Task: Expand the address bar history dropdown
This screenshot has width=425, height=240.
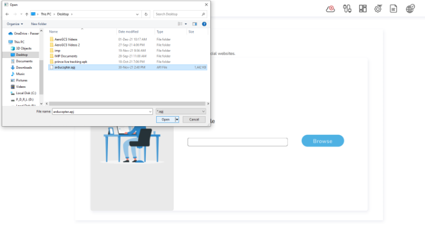Action: [137, 14]
